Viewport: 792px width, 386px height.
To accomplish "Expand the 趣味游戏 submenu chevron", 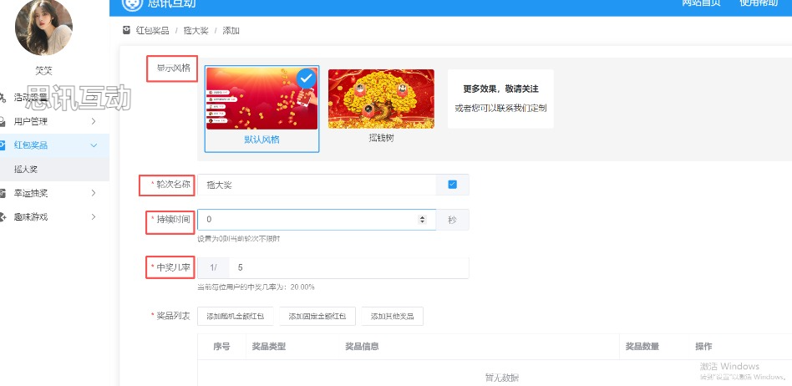I will tap(93, 217).
